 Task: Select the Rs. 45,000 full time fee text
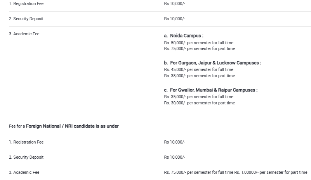[198, 70]
